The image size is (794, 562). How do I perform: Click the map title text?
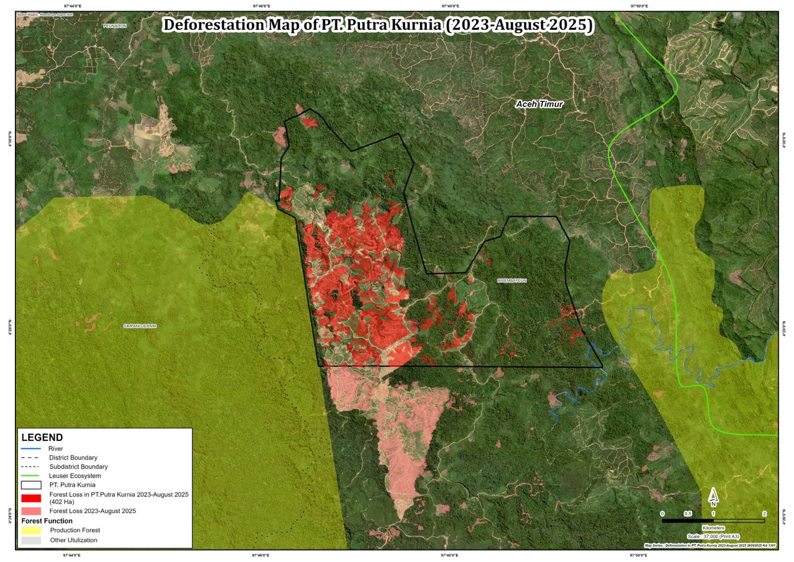click(378, 25)
